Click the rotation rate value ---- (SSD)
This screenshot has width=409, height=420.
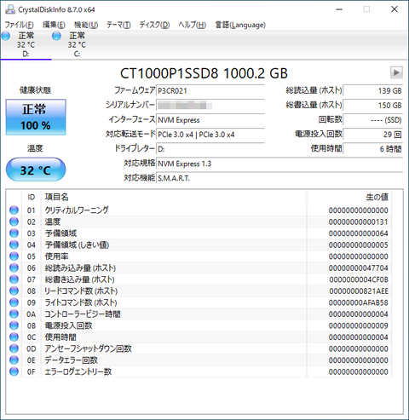pos(373,120)
